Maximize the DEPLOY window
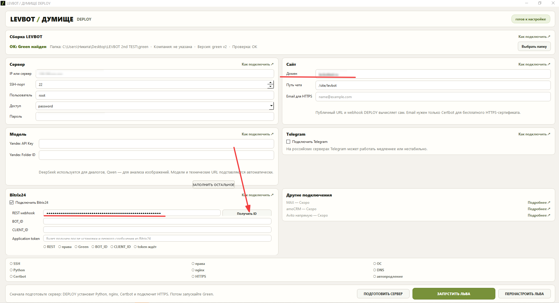 click(540, 3)
